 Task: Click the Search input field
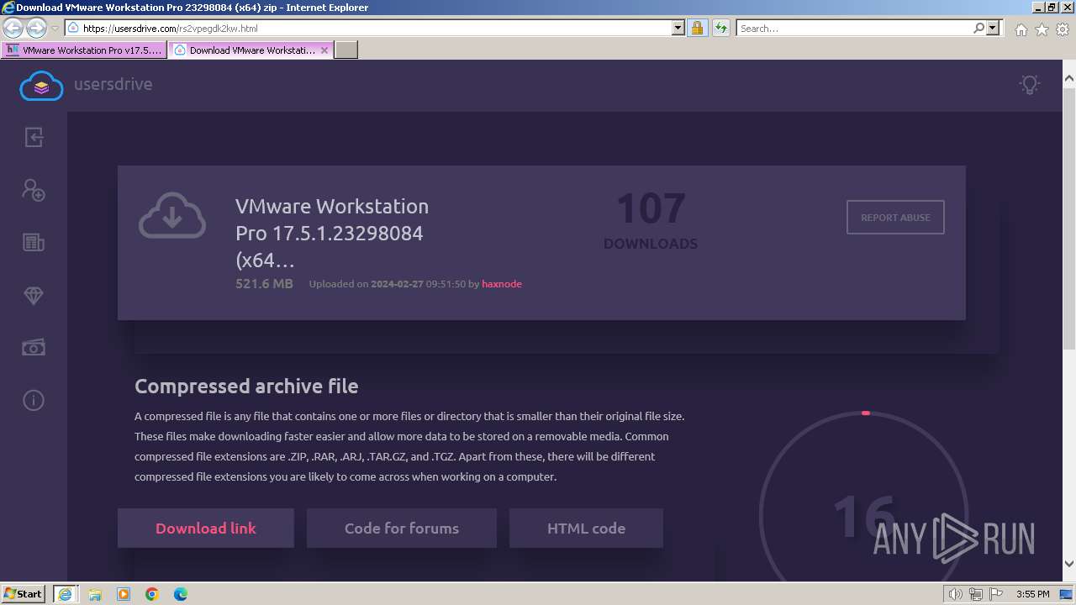(x=854, y=28)
